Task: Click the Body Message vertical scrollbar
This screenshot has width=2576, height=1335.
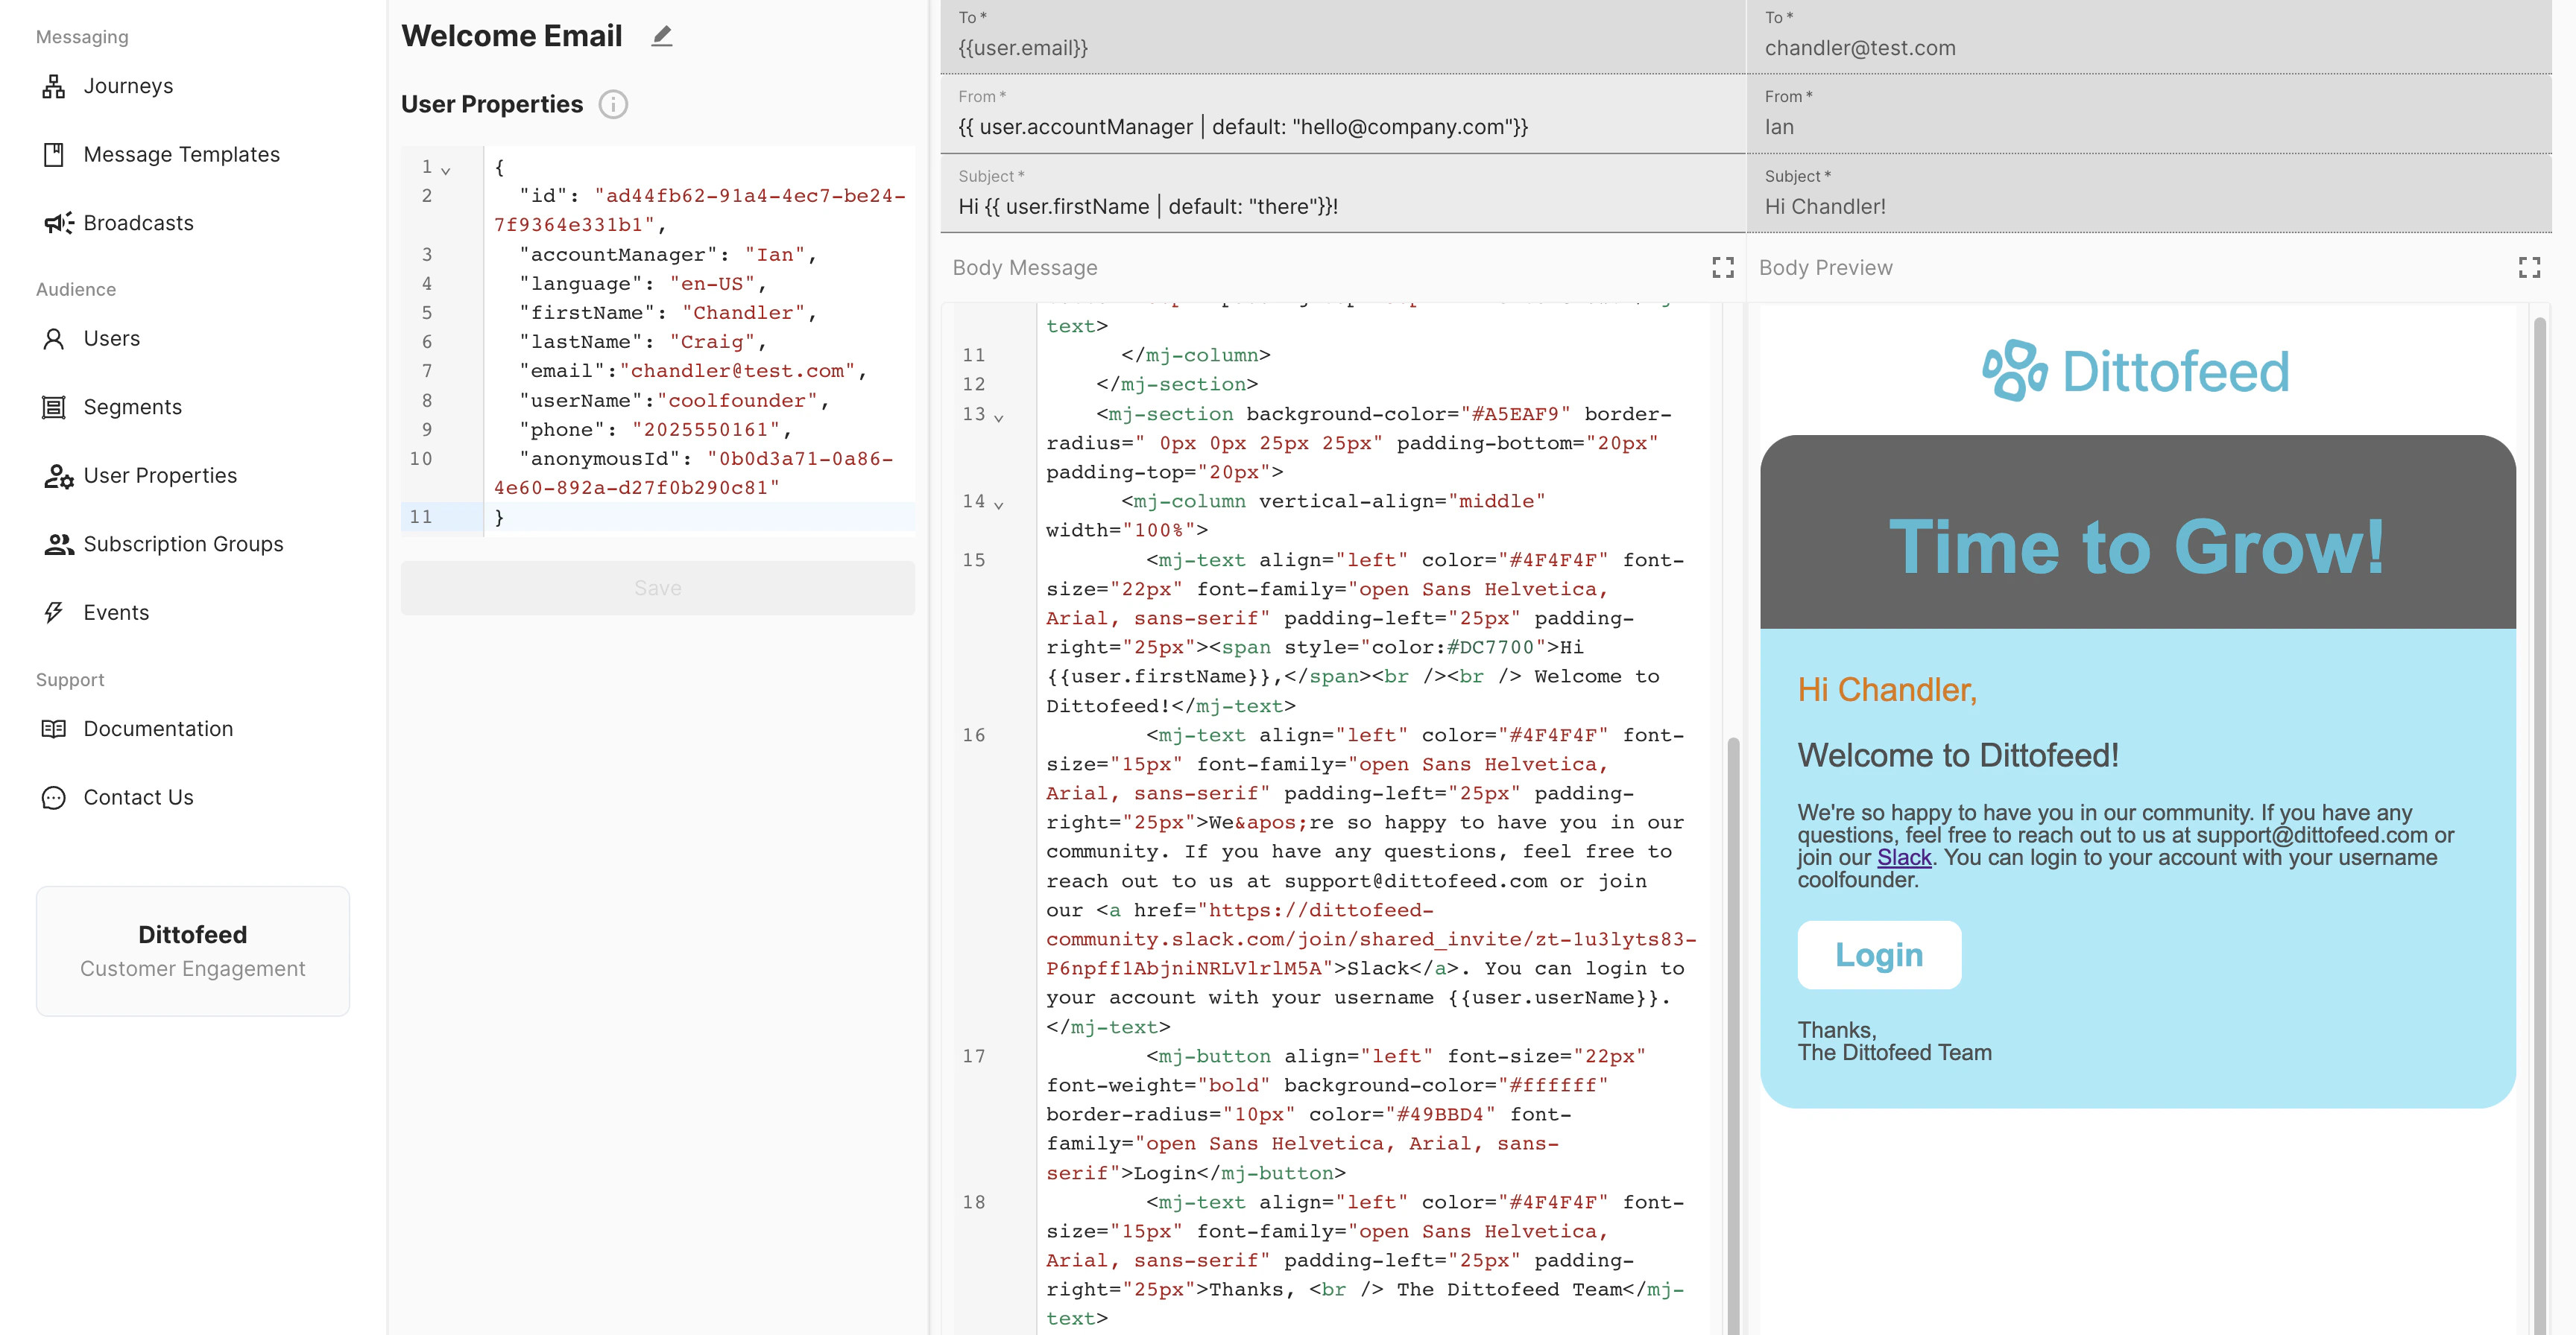Action: (x=1733, y=999)
